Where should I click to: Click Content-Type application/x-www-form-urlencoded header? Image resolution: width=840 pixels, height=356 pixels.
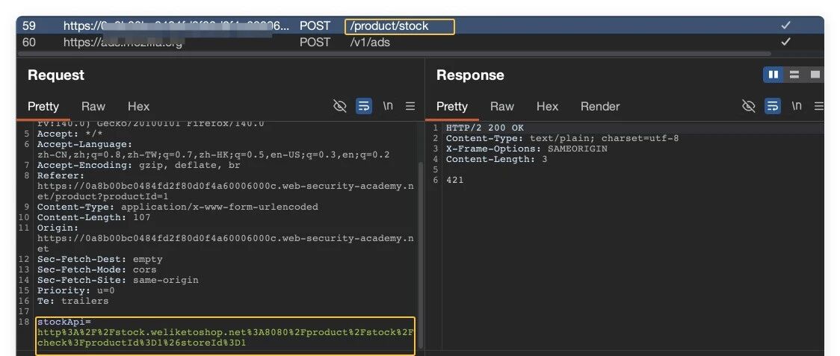[177, 207]
